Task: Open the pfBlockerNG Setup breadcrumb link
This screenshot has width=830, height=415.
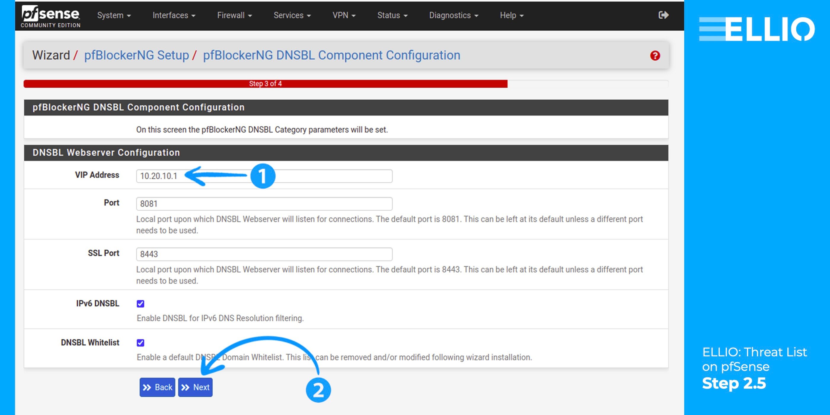Action: click(x=137, y=55)
